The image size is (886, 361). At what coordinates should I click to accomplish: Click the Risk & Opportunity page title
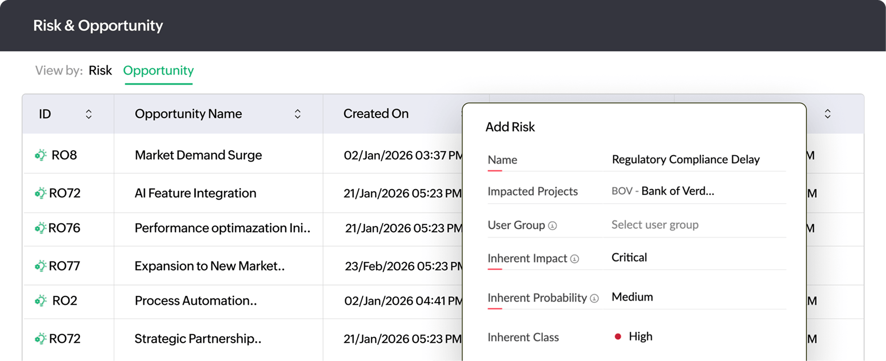(x=98, y=26)
